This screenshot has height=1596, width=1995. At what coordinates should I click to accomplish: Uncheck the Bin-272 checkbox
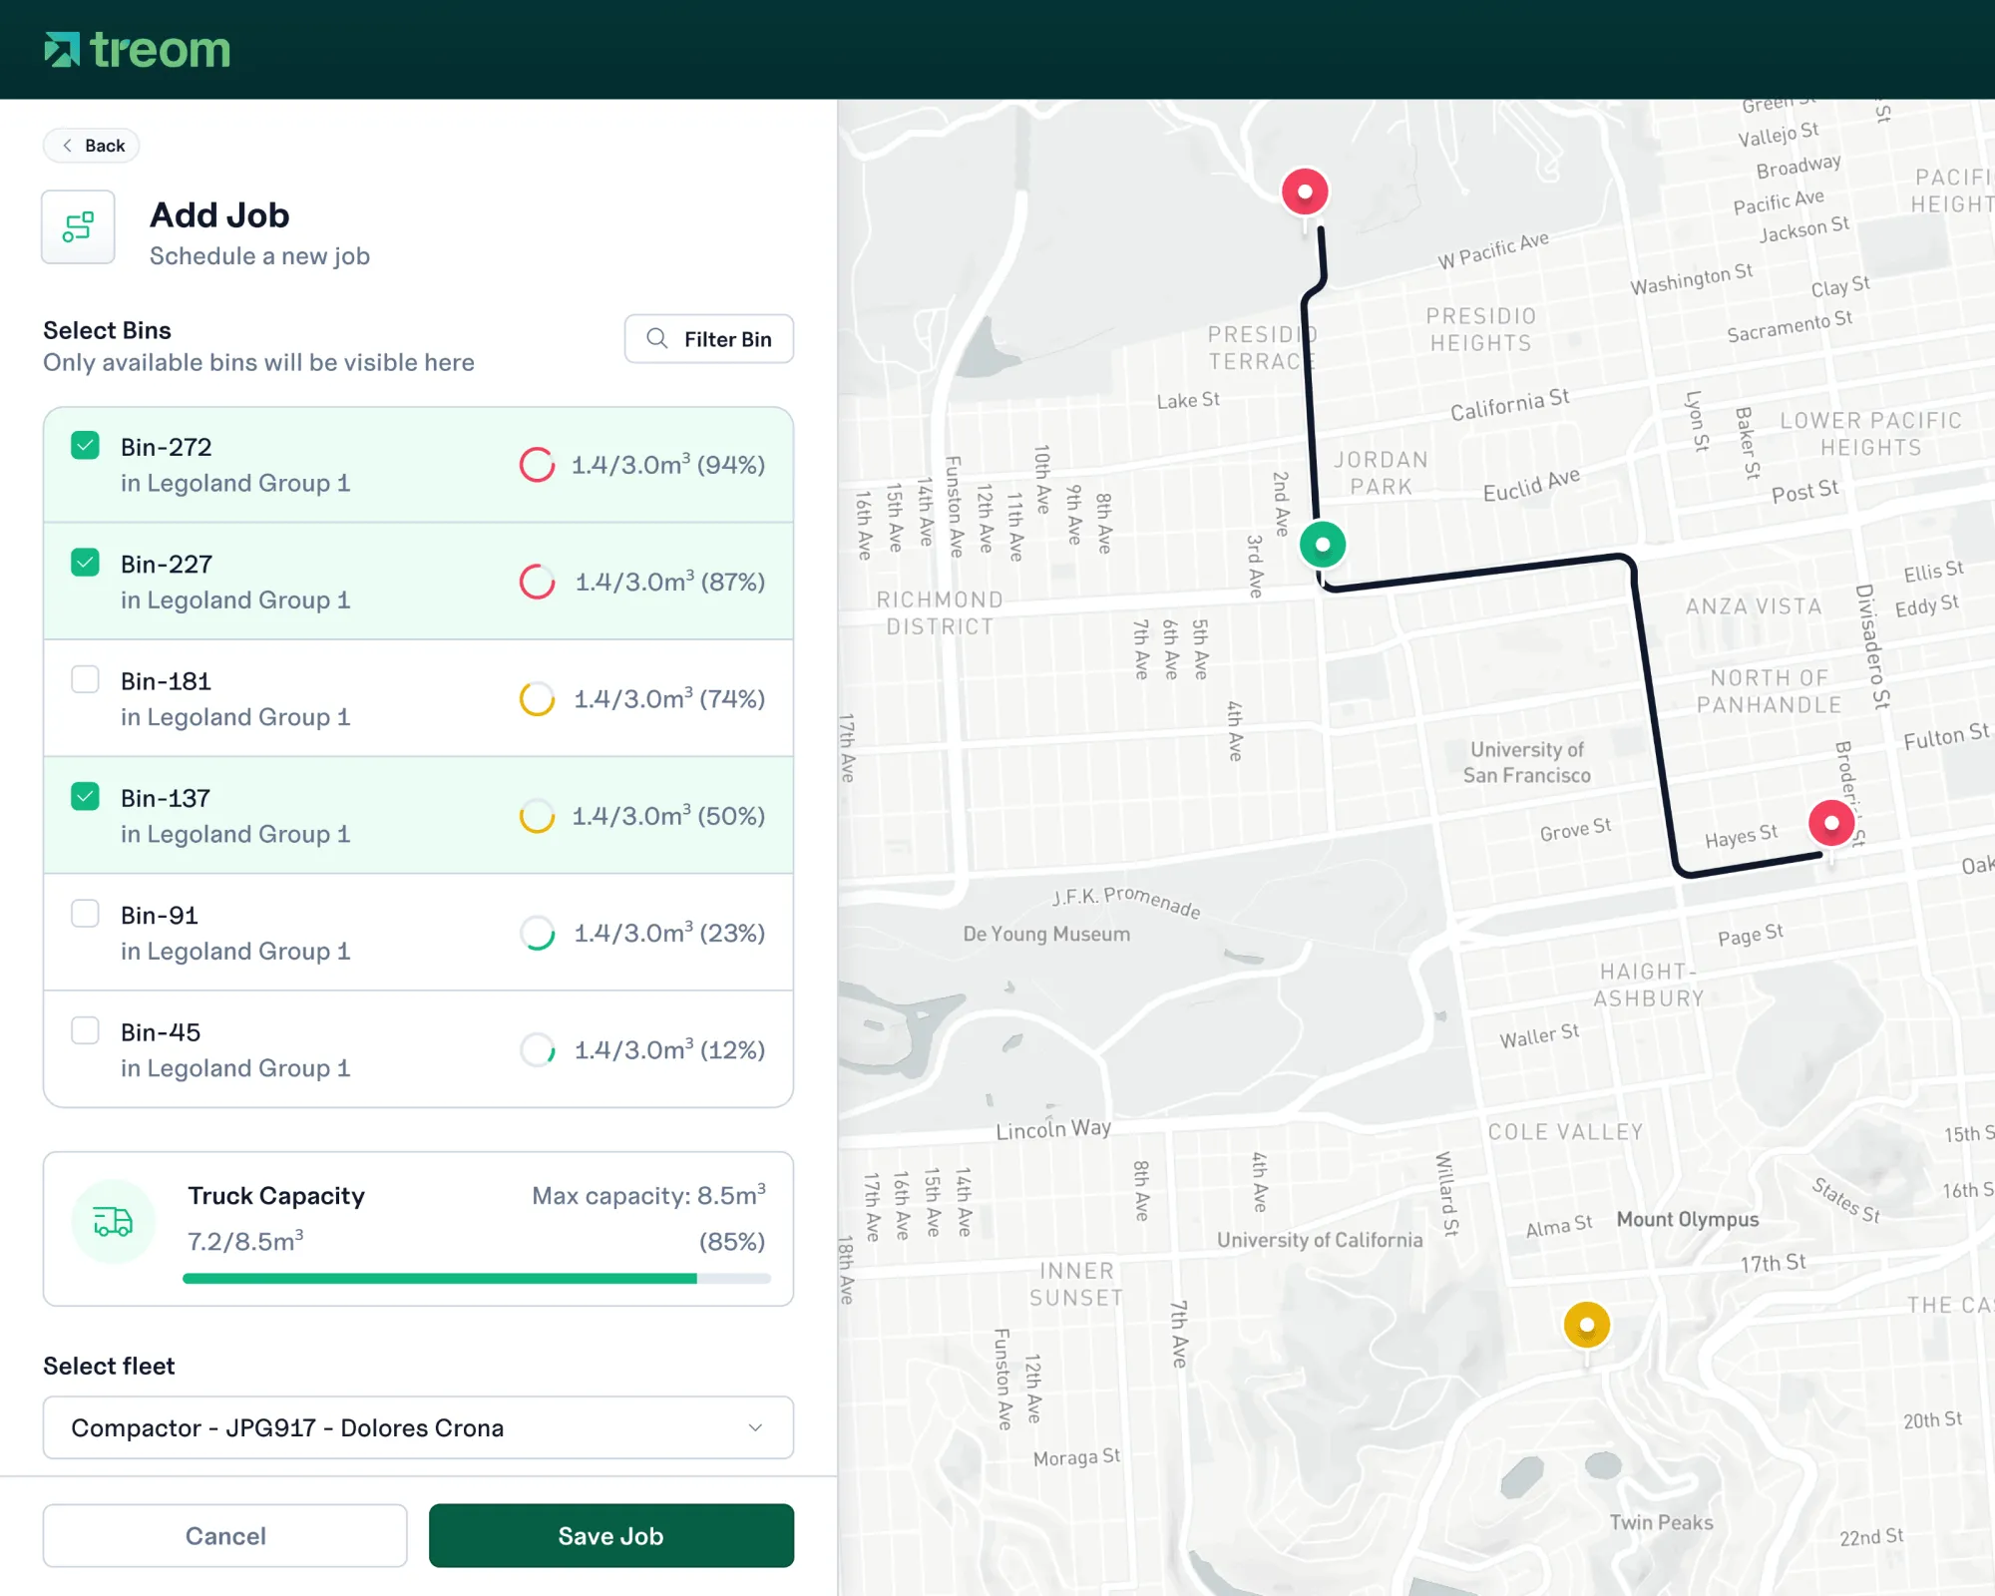coord(86,445)
